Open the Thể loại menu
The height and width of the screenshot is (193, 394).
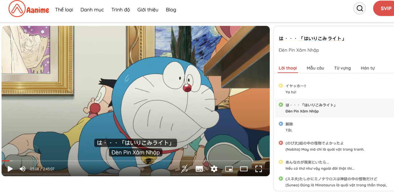(x=64, y=10)
